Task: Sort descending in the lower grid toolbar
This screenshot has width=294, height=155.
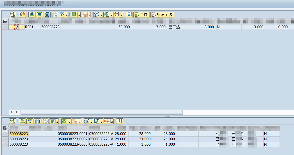Action: (30, 121)
